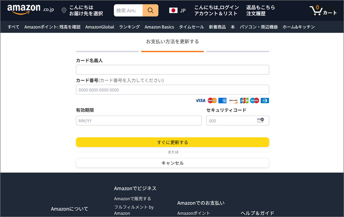Open 新着商品 nav item
The width and height of the screenshot is (344, 217).
pyautogui.click(x=217, y=27)
